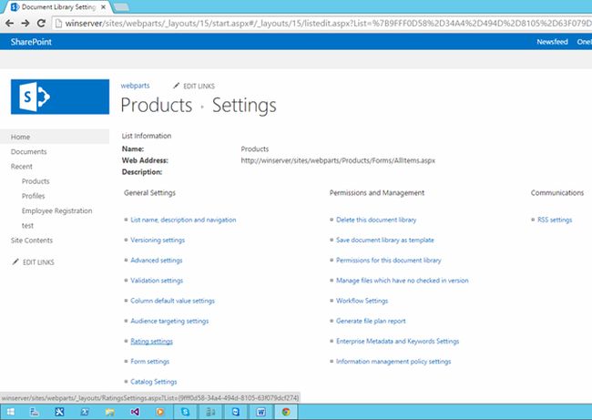
Task: Open Column default value settings
Action: pos(172,301)
